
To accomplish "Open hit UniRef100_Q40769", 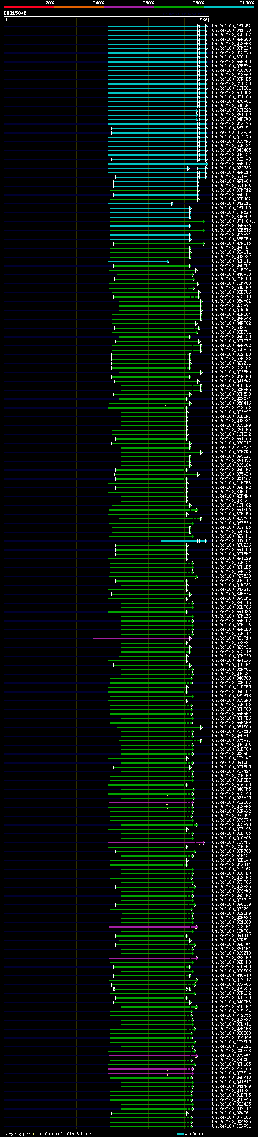I will (231, 678).
